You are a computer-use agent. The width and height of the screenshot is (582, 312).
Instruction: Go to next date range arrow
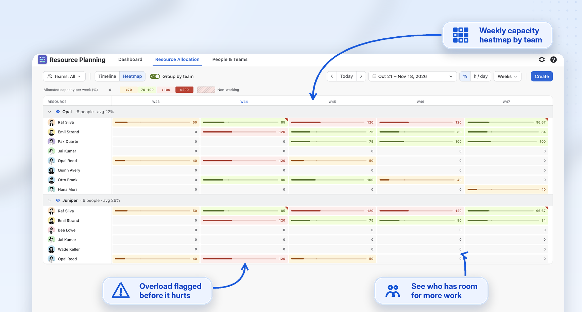[361, 76]
